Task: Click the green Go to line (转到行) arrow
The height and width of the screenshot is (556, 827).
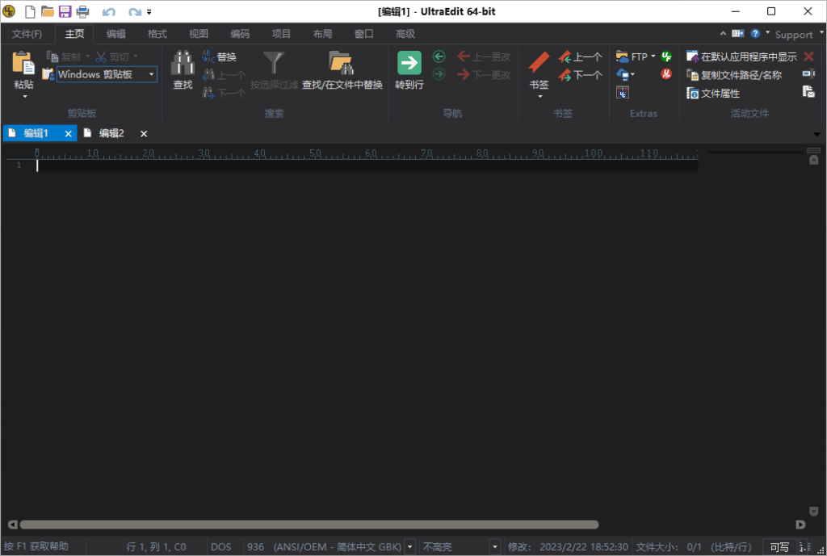Action: [409, 63]
